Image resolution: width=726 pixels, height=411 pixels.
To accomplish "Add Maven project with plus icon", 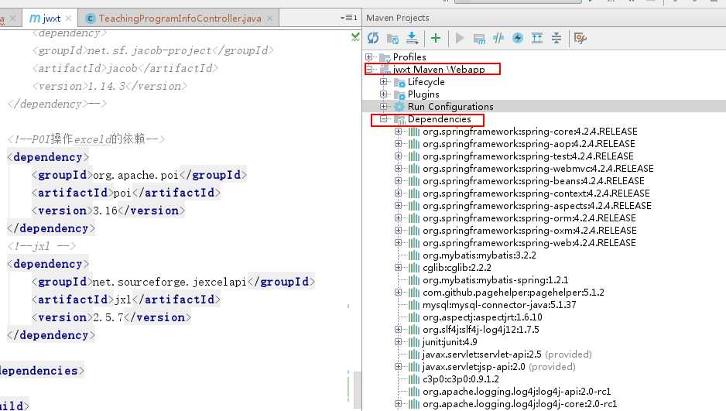I will [436, 38].
